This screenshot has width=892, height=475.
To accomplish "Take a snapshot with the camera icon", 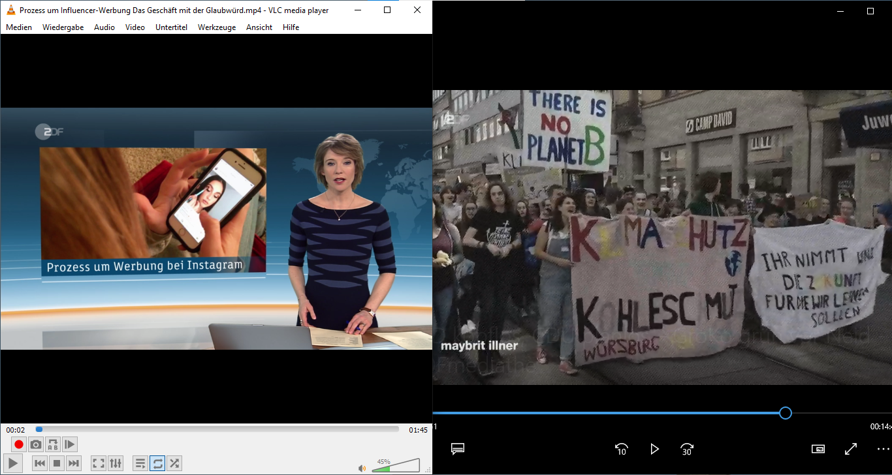I will point(36,444).
